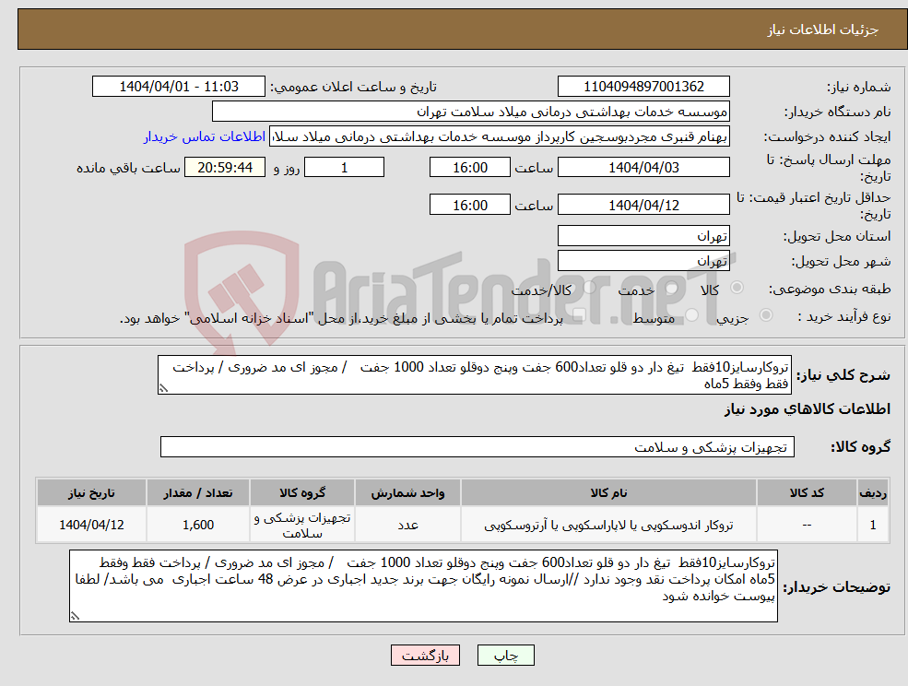
Task: Click the table date cell 1404/04/12
Action: pos(91,525)
